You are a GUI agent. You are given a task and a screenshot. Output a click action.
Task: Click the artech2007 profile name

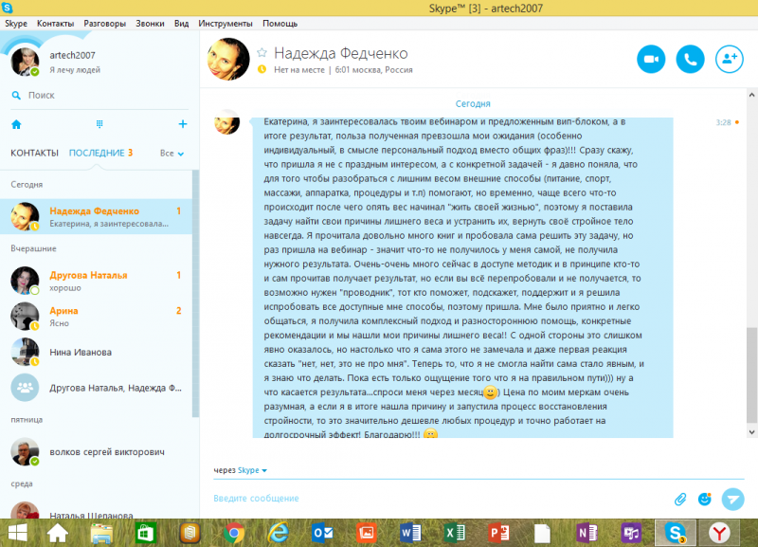click(x=73, y=55)
